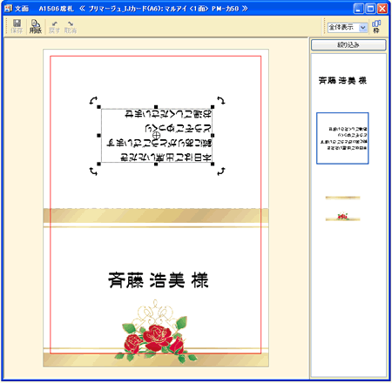The height and width of the screenshot is (383, 392).
Task: Click the top-left corner handle of text box
Action: [99, 107]
